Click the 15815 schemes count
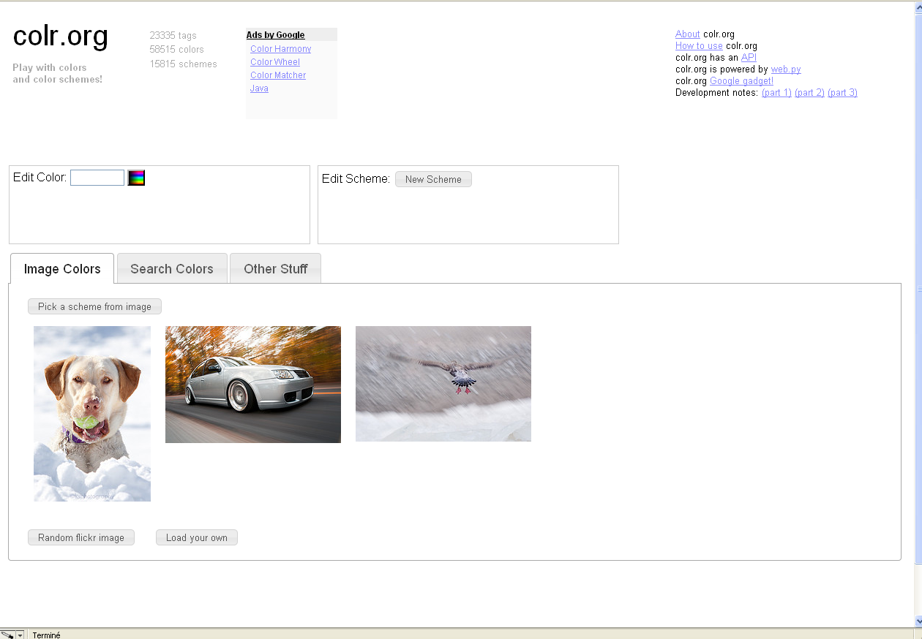Viewport: 922px width, 639px height. coord(183,64)
